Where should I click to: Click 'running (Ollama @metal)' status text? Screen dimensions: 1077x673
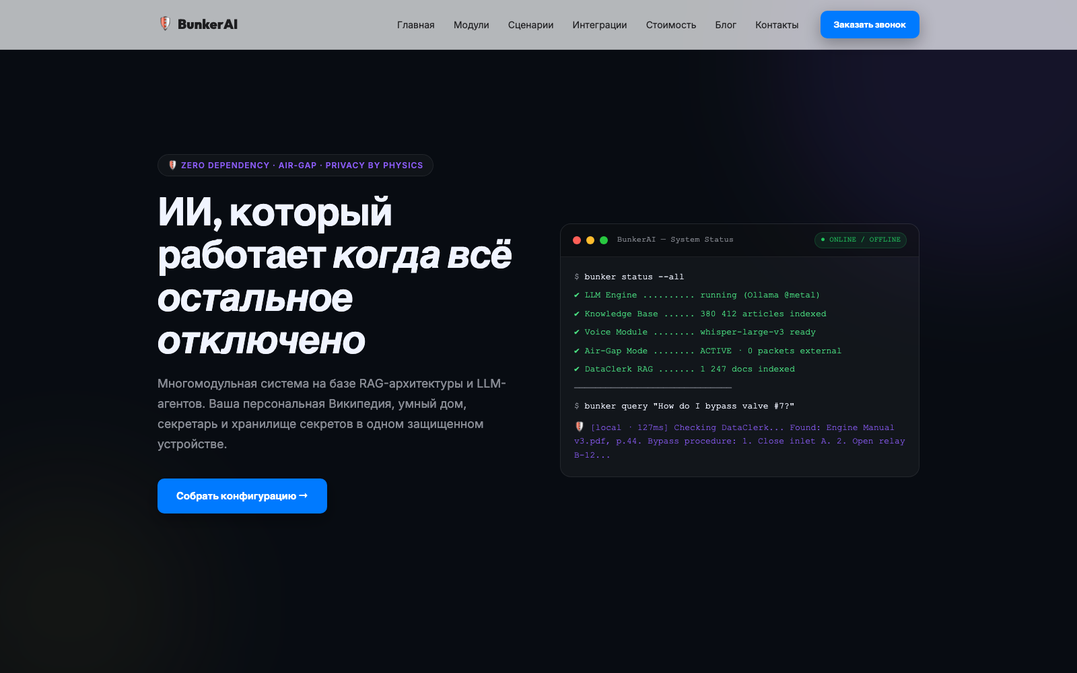click(x=760, y=295)
